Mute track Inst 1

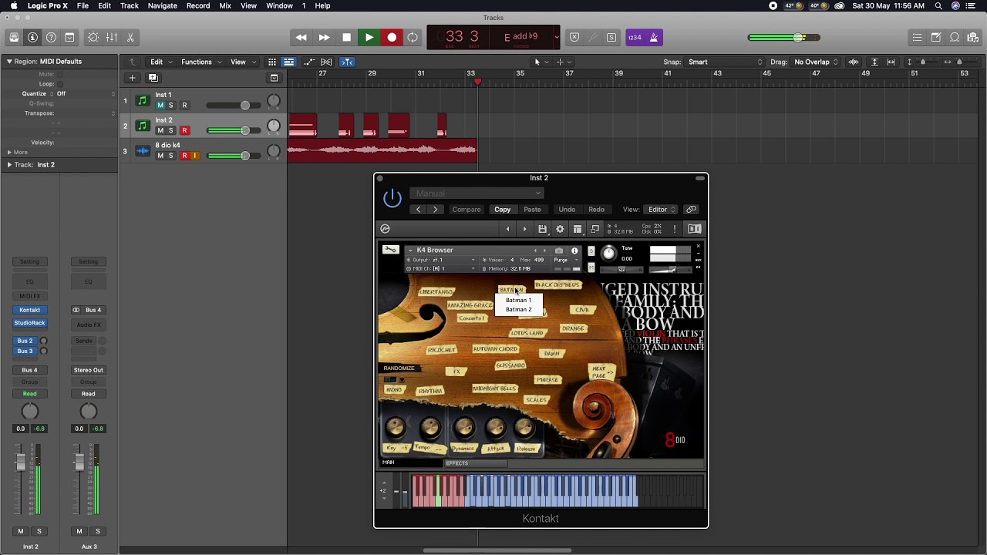pyautogui.click(x=160, y=105)
